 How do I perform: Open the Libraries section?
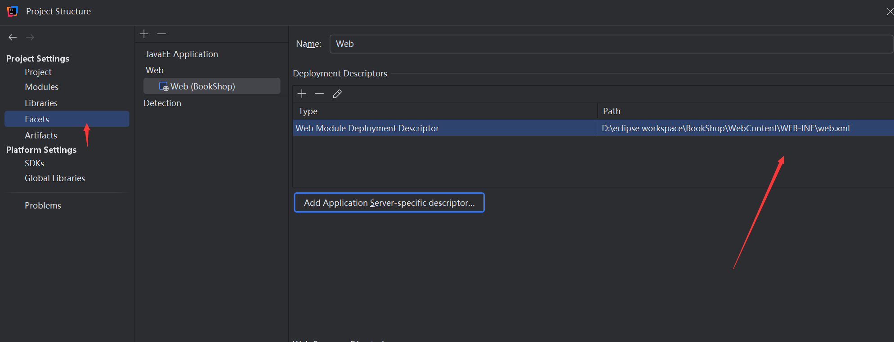click(41, 103)
